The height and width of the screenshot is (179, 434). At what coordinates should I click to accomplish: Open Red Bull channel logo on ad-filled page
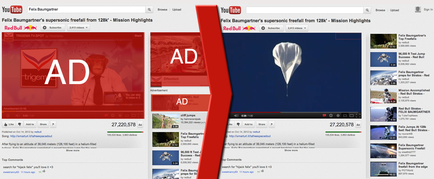pyautogui.click(x=21, y=28)
